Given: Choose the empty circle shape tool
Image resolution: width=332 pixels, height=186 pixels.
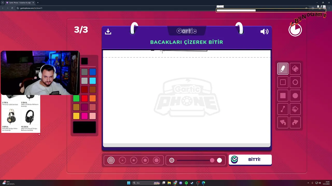Looking at the screenshot, I should 295,82.
